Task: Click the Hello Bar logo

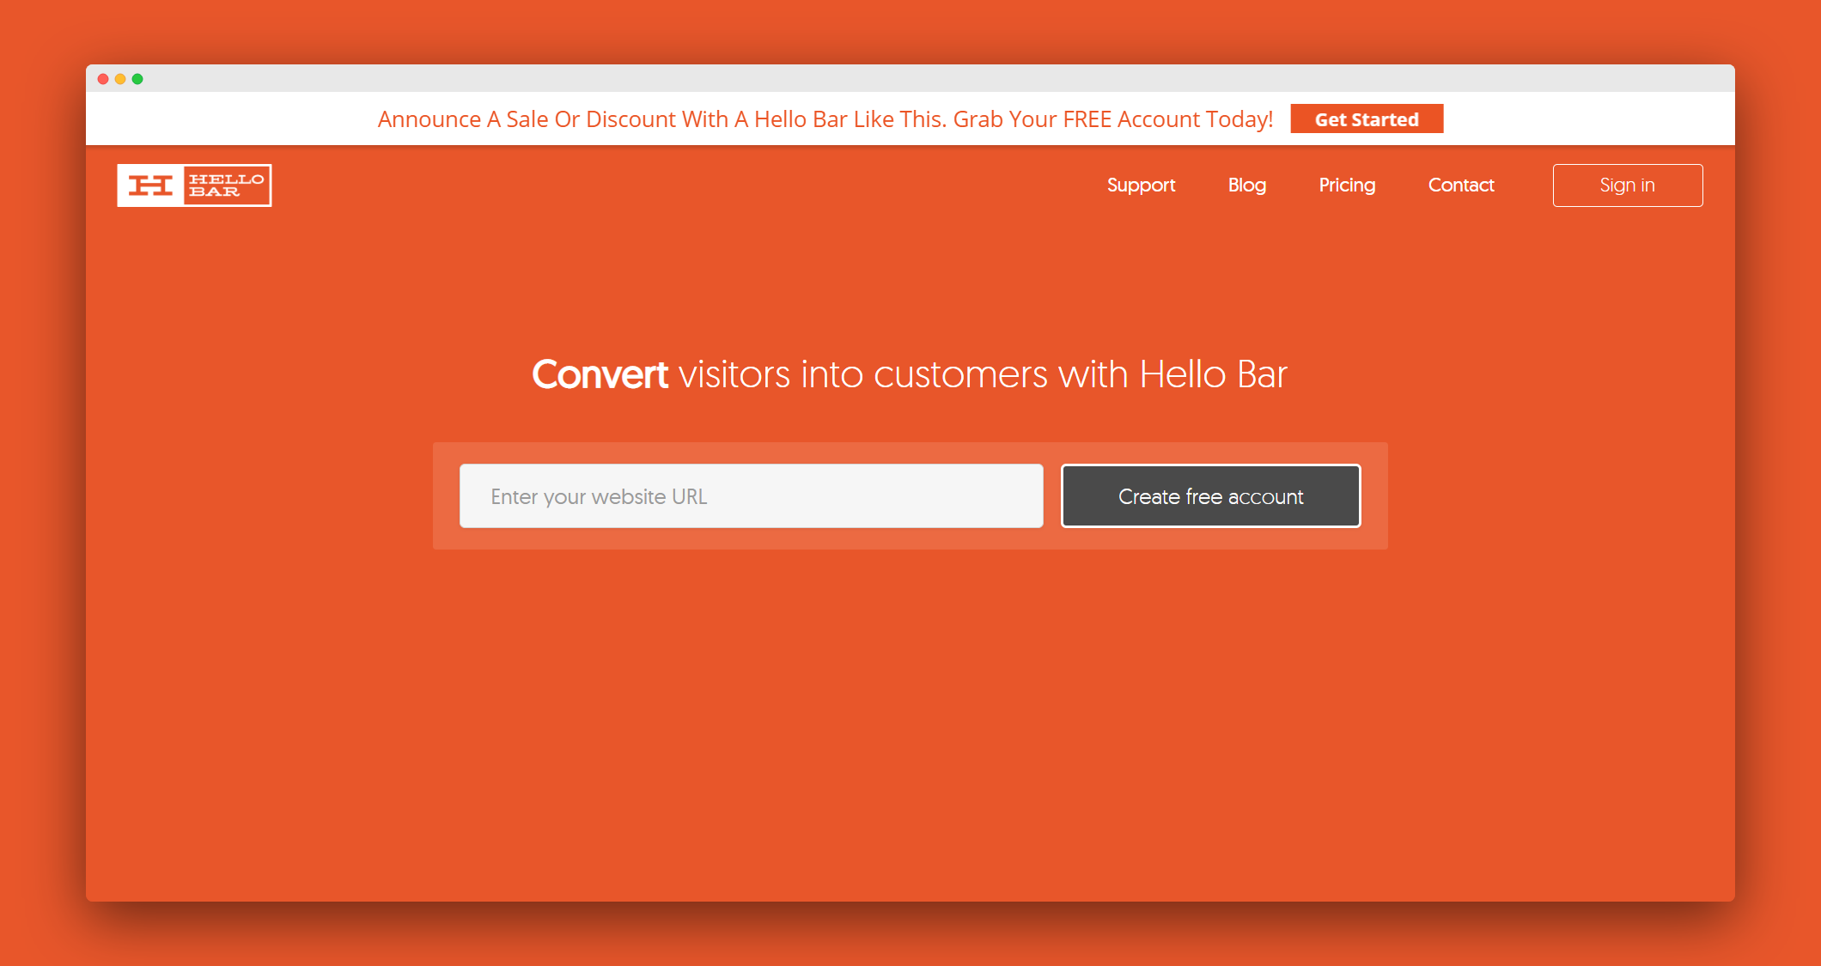Action: coord(193,185)
